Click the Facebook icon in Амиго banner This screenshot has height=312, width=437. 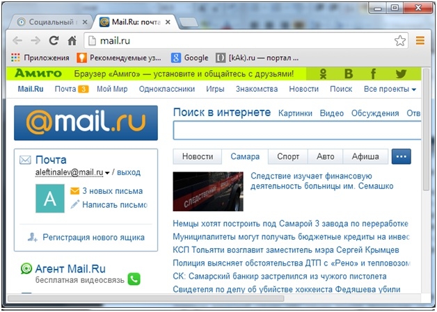point(373,74)
